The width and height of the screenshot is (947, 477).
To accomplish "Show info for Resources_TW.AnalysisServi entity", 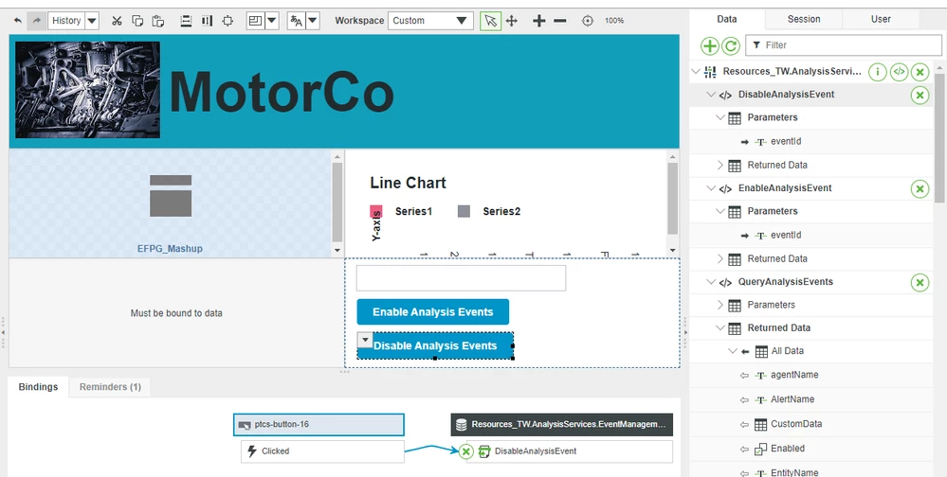I will [878, 72].
